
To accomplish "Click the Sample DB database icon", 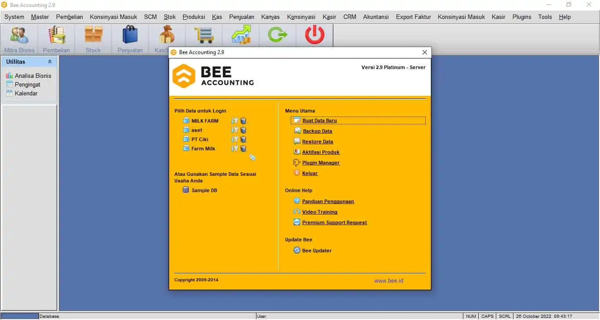I will click(x=186, y=190).
